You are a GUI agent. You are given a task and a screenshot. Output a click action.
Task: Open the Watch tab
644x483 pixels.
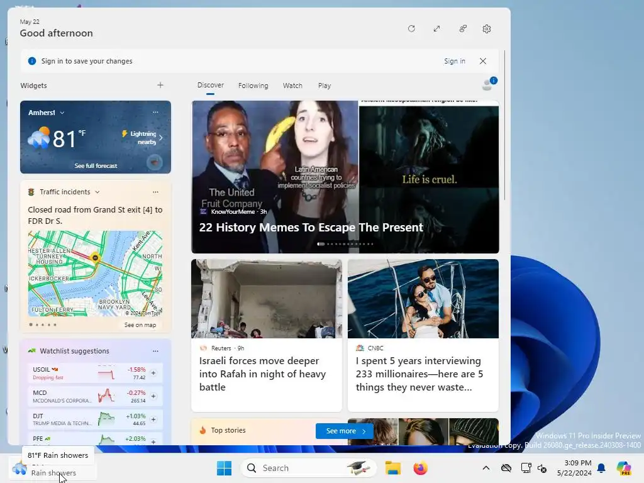click(292, 86)
